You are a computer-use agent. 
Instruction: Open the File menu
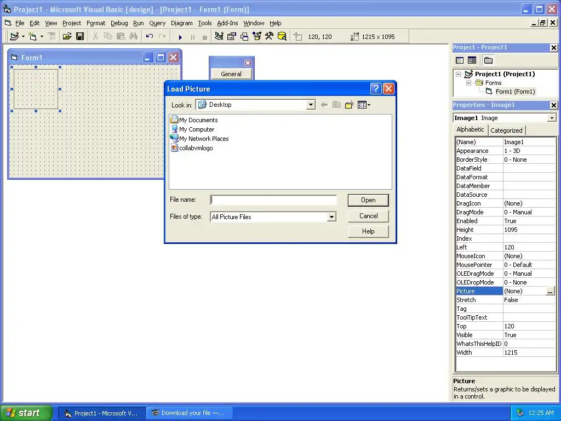tap(20, 23)
